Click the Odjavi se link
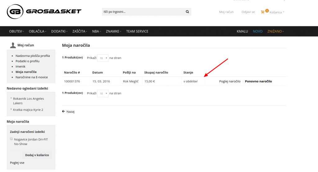The width and height of the screenshot is (318, 172). tap(248, 12)
